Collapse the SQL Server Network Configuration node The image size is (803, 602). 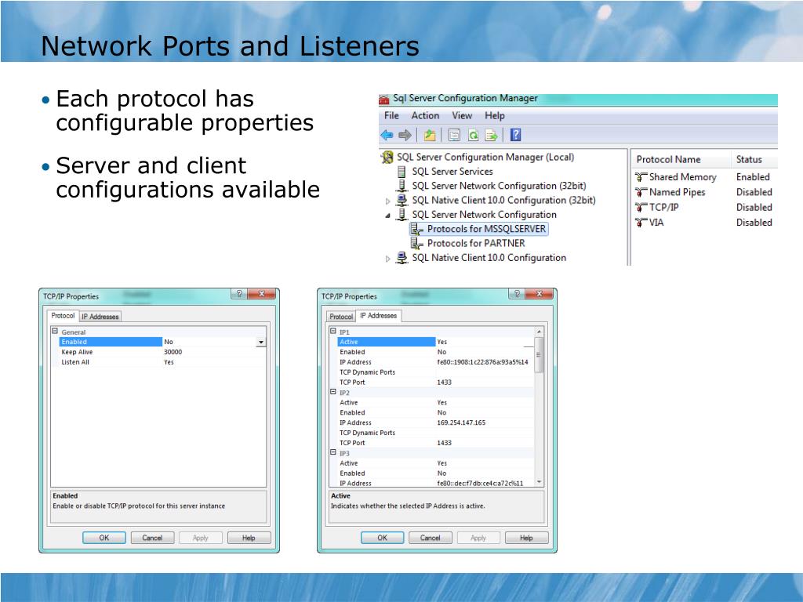coord(387,216)
